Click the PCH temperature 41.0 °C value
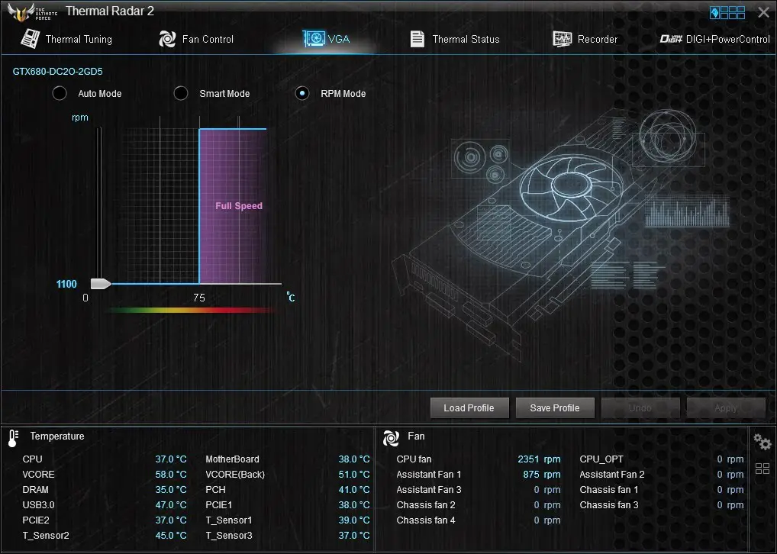Viewport: 777px width, 554px height. (x=354, y=490)
